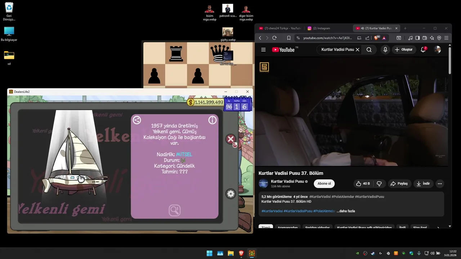Close the Kurtlar Vadisi Pusu tab

397,28
